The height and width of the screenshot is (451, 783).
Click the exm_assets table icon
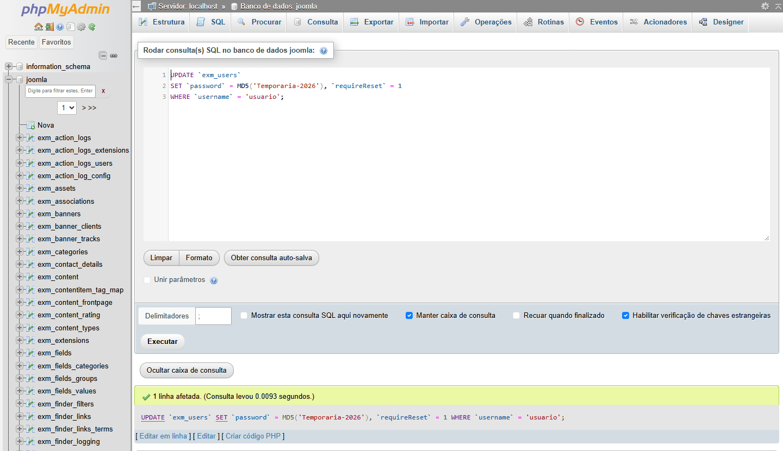click(31, 189)
